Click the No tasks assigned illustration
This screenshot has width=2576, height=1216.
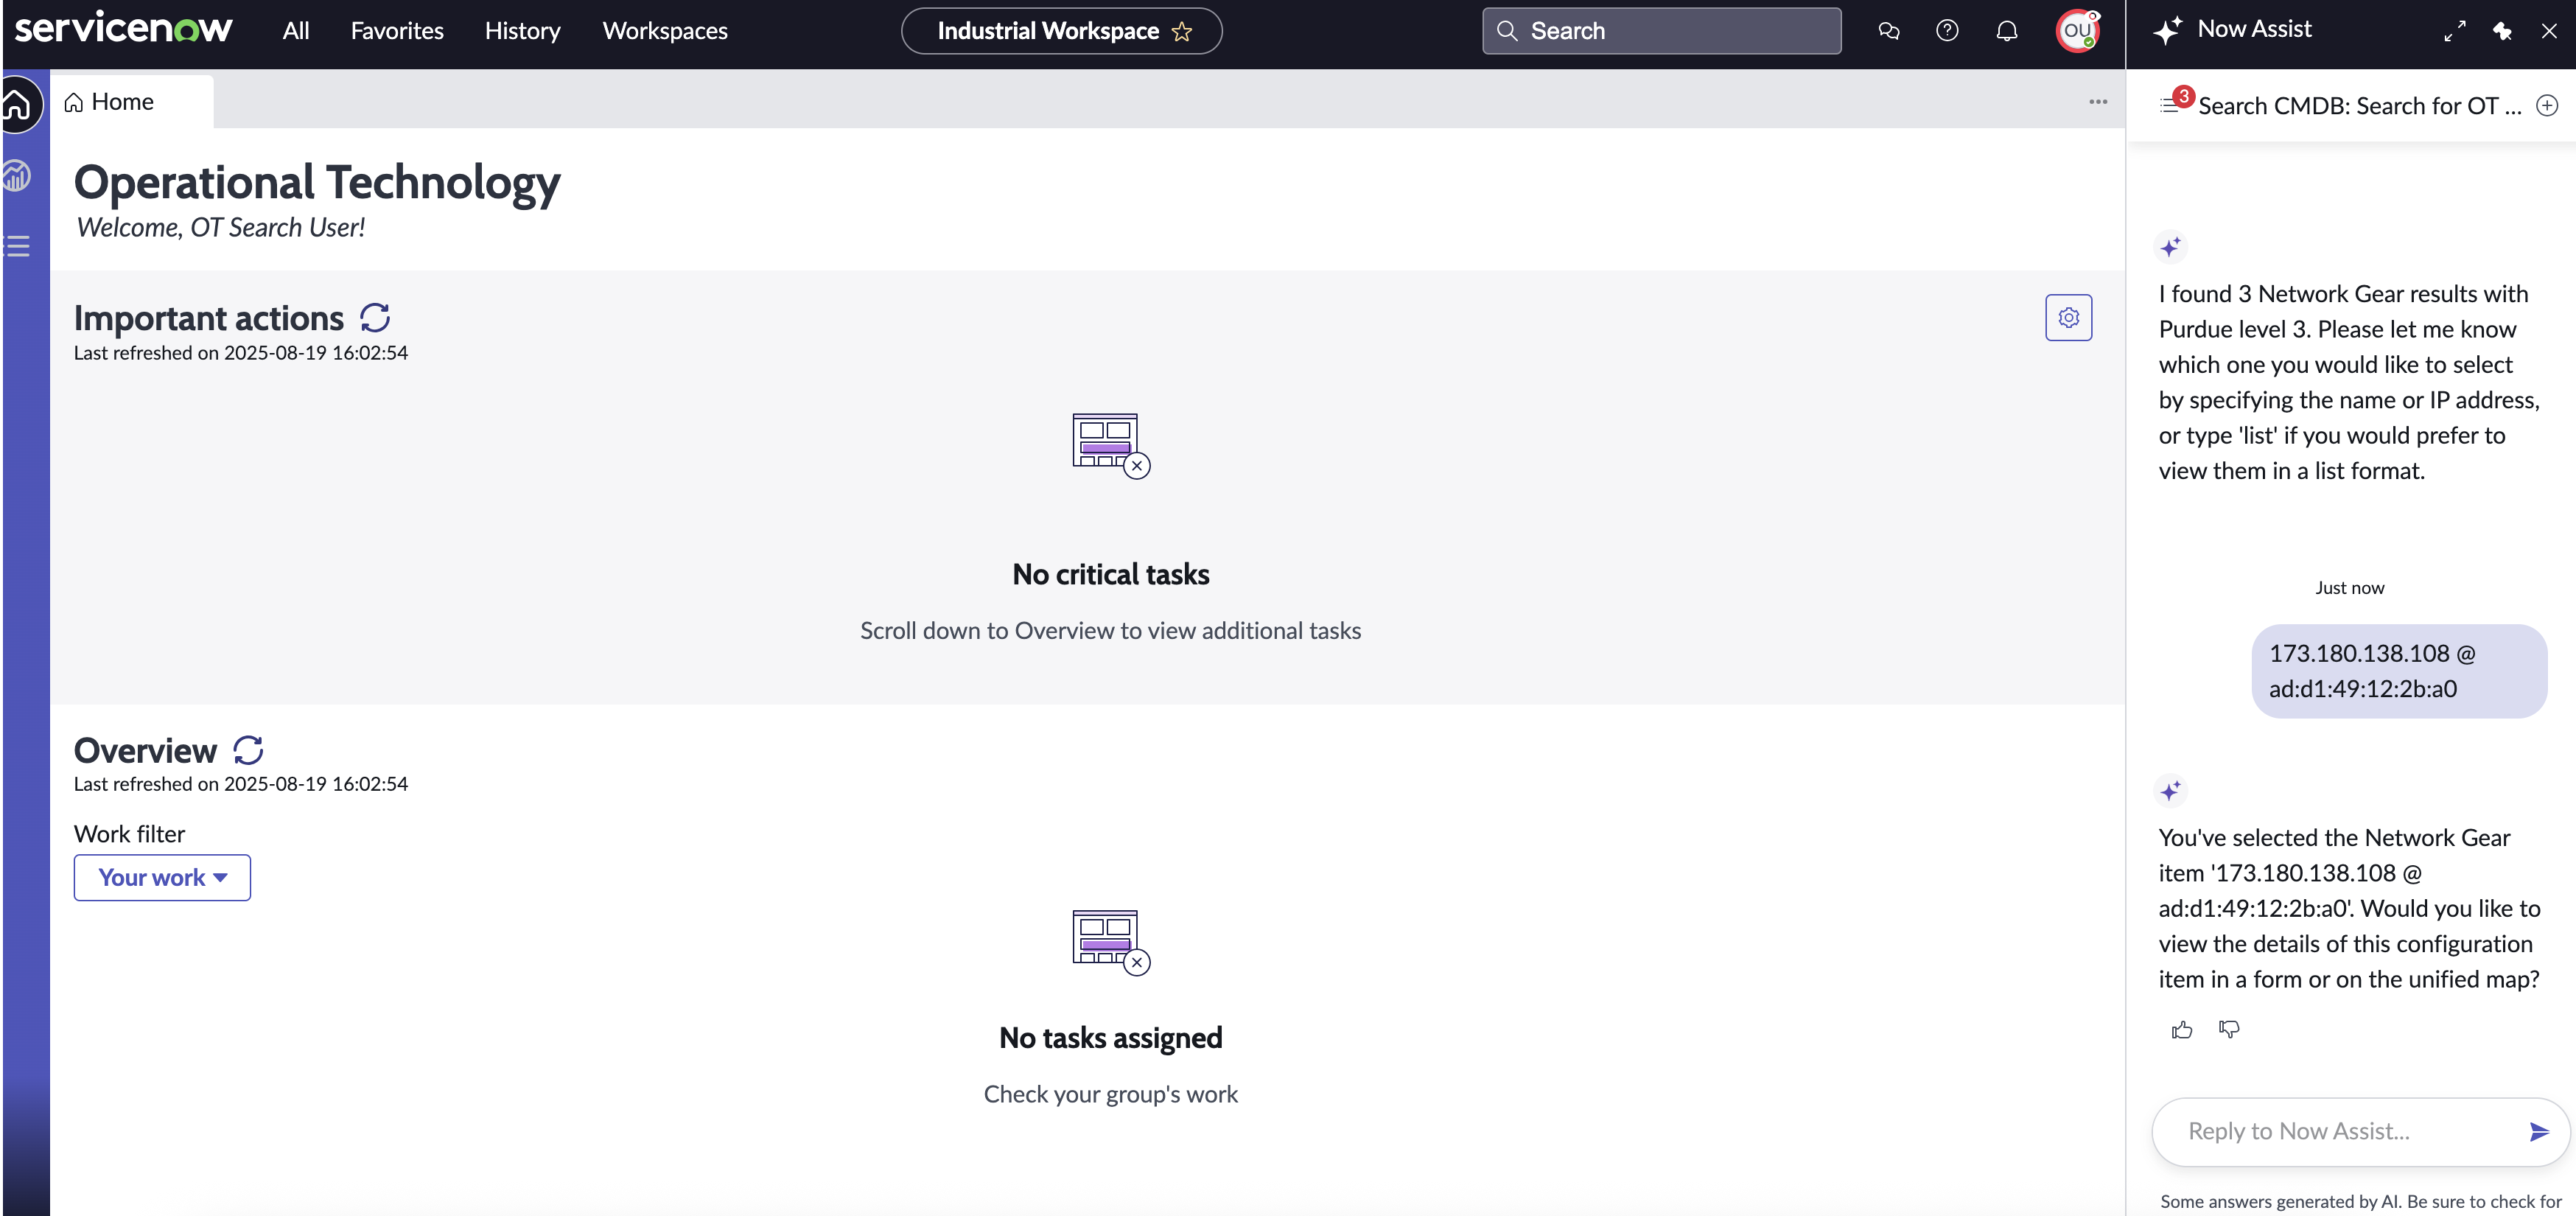coord(1111,943)
